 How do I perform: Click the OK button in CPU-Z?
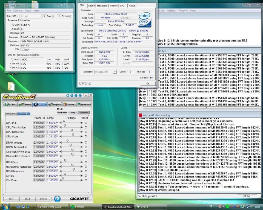click(148, 83)
